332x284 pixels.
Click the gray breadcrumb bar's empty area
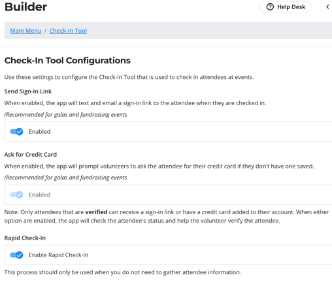[209, 31]
